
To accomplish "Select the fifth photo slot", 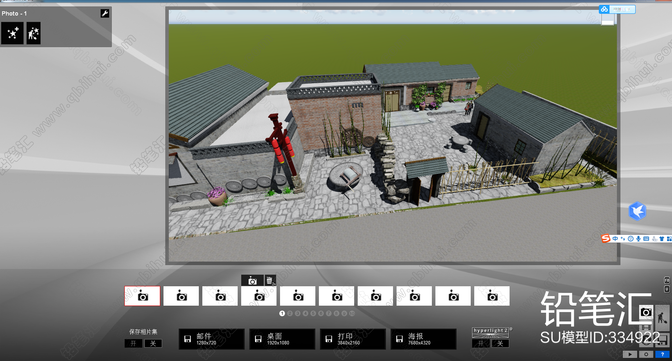I will pos(298,296).
